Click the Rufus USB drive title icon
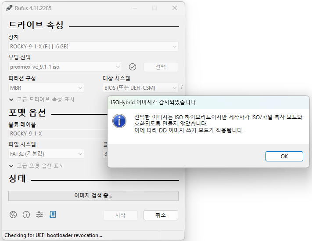312x241 pixels. [x=9, y=8]
